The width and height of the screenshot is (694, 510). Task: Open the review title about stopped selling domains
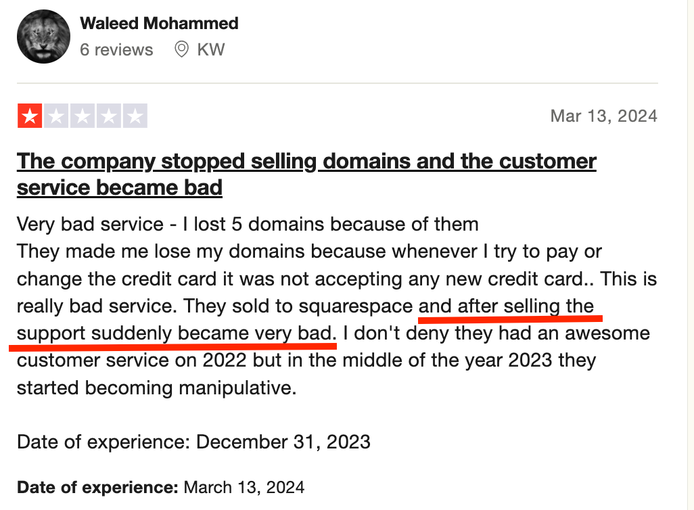point(306,174)
